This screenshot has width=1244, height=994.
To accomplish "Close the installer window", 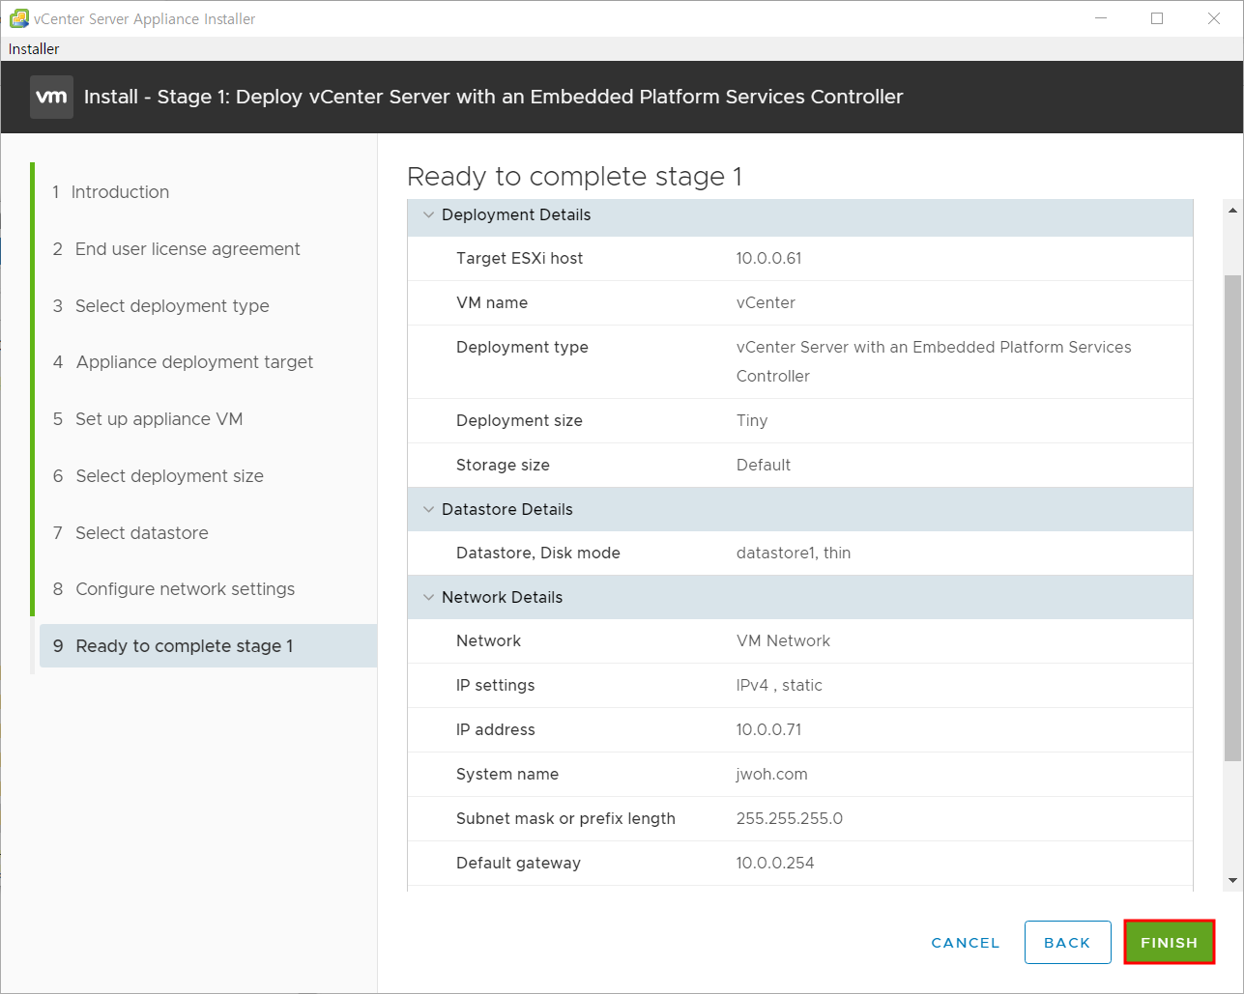I will tap(1214, 18).
